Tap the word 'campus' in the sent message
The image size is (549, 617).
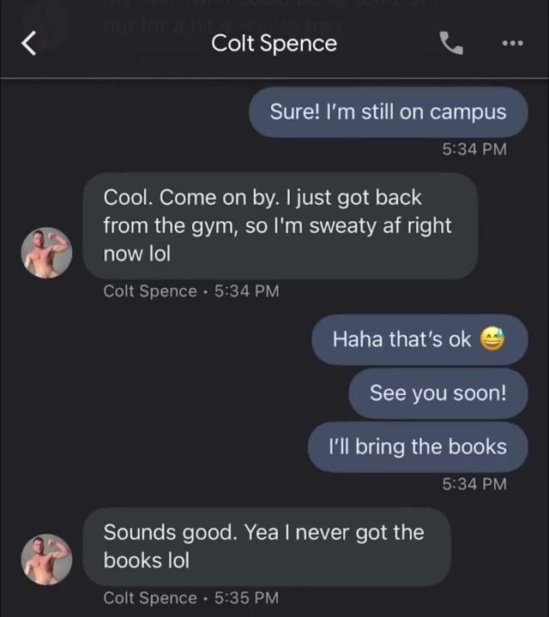point(468,113)
